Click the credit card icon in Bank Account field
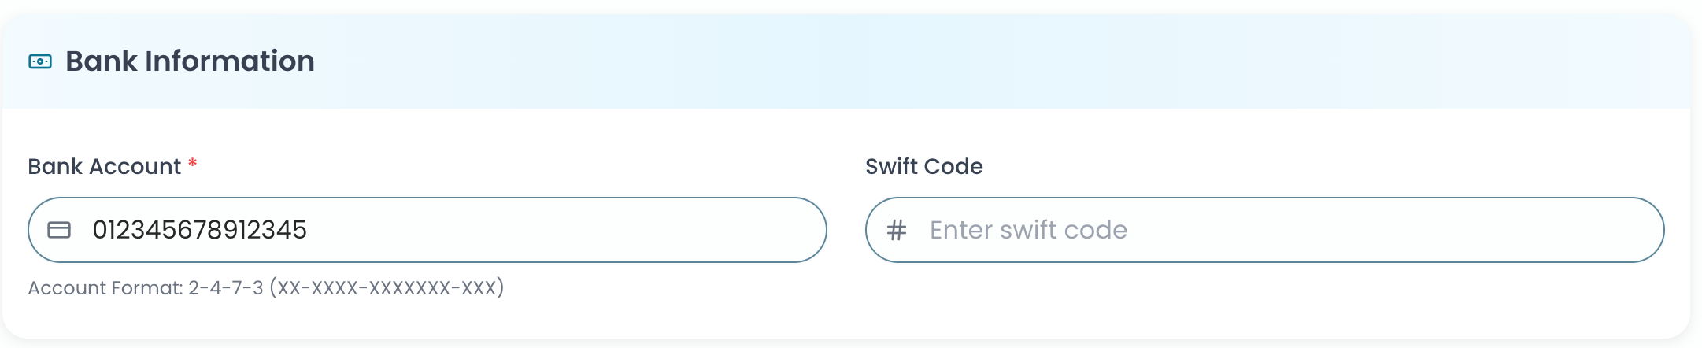Screen dimensions: 1702x348 click(x=59, y=230)
